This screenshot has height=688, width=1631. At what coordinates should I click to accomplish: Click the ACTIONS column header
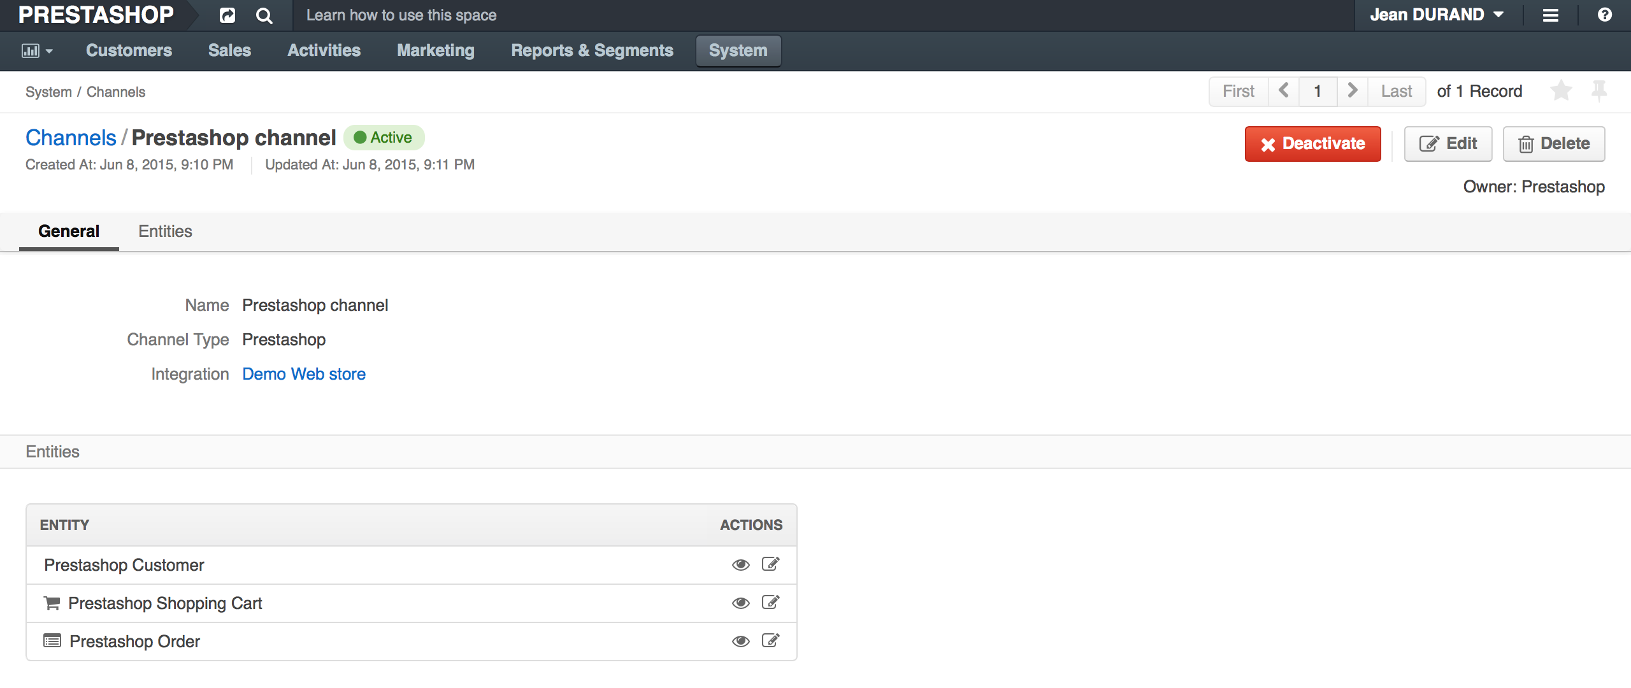pos(751,525)
